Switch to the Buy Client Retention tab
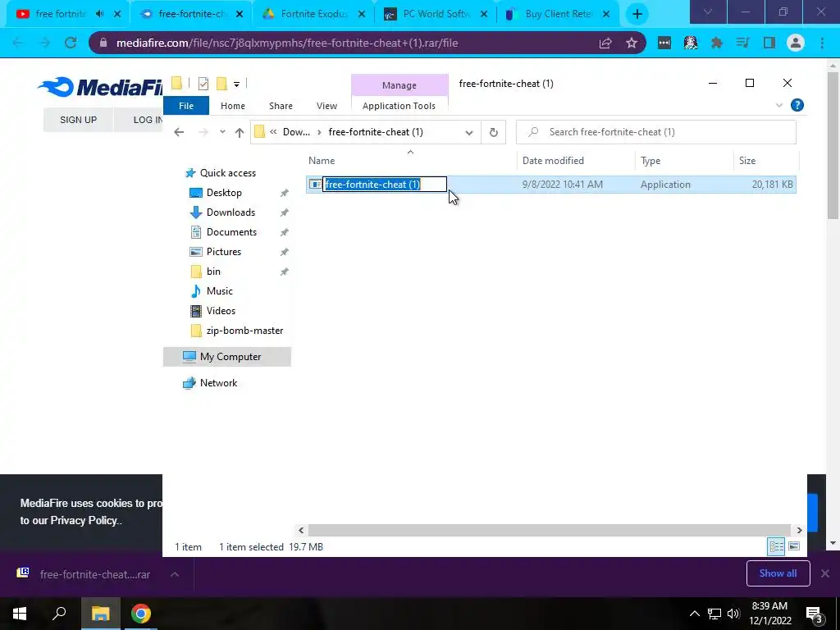 click(558, 14)
